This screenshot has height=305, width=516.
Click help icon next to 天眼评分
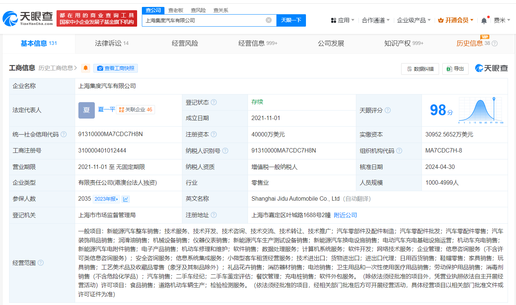click(x=388, y=110)
